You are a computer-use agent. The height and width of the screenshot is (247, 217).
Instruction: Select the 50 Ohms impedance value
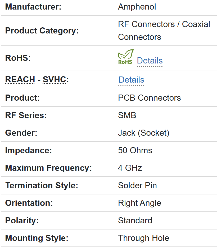click(x=135, y=150)
